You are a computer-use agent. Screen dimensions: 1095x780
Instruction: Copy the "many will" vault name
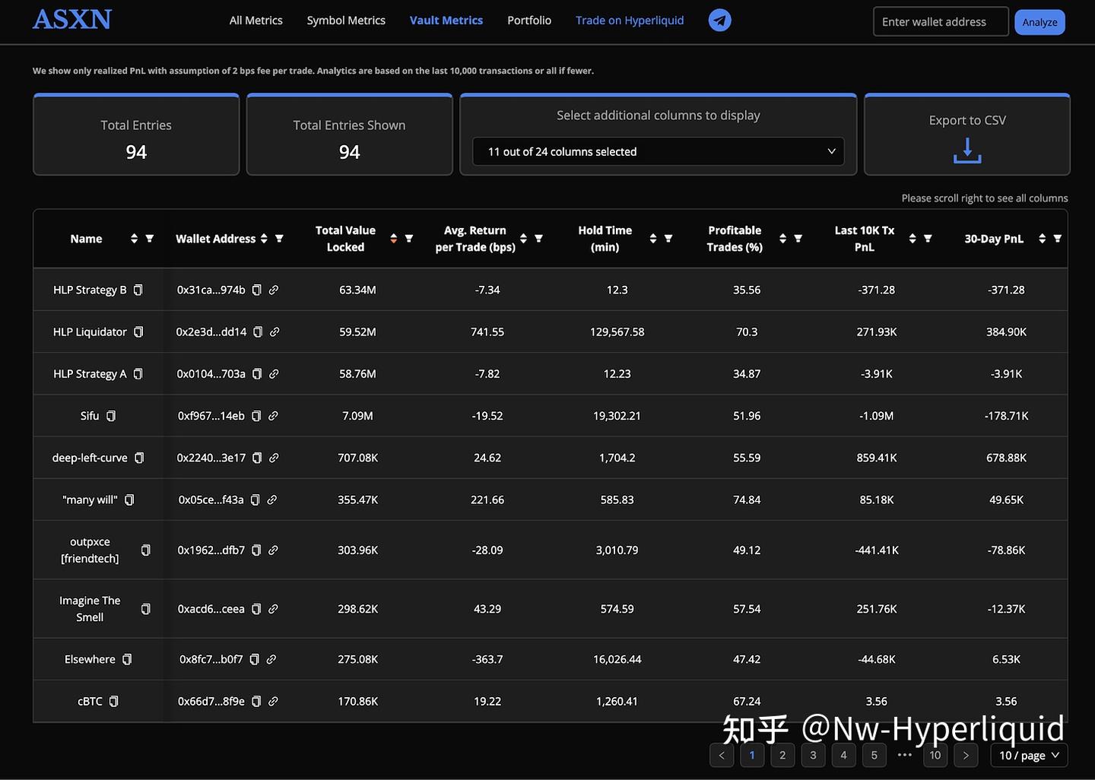[x=129, y=499]
